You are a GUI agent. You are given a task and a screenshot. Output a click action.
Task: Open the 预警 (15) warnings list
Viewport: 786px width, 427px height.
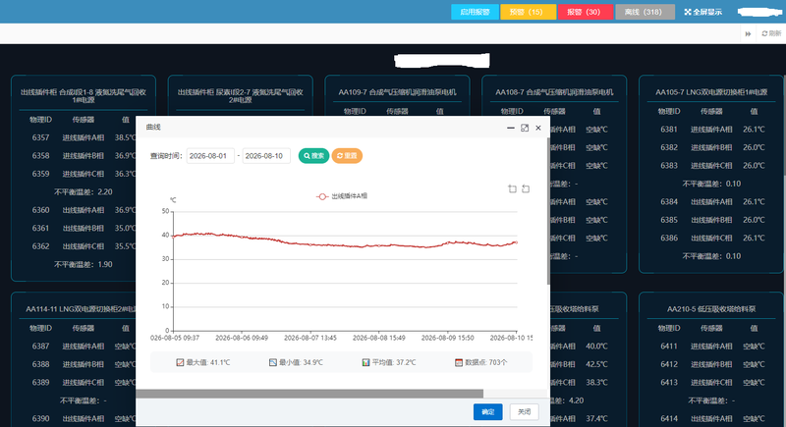point(528,12)
